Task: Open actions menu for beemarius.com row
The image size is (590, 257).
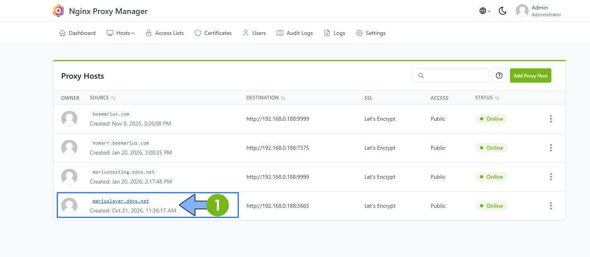Action: 551,119
